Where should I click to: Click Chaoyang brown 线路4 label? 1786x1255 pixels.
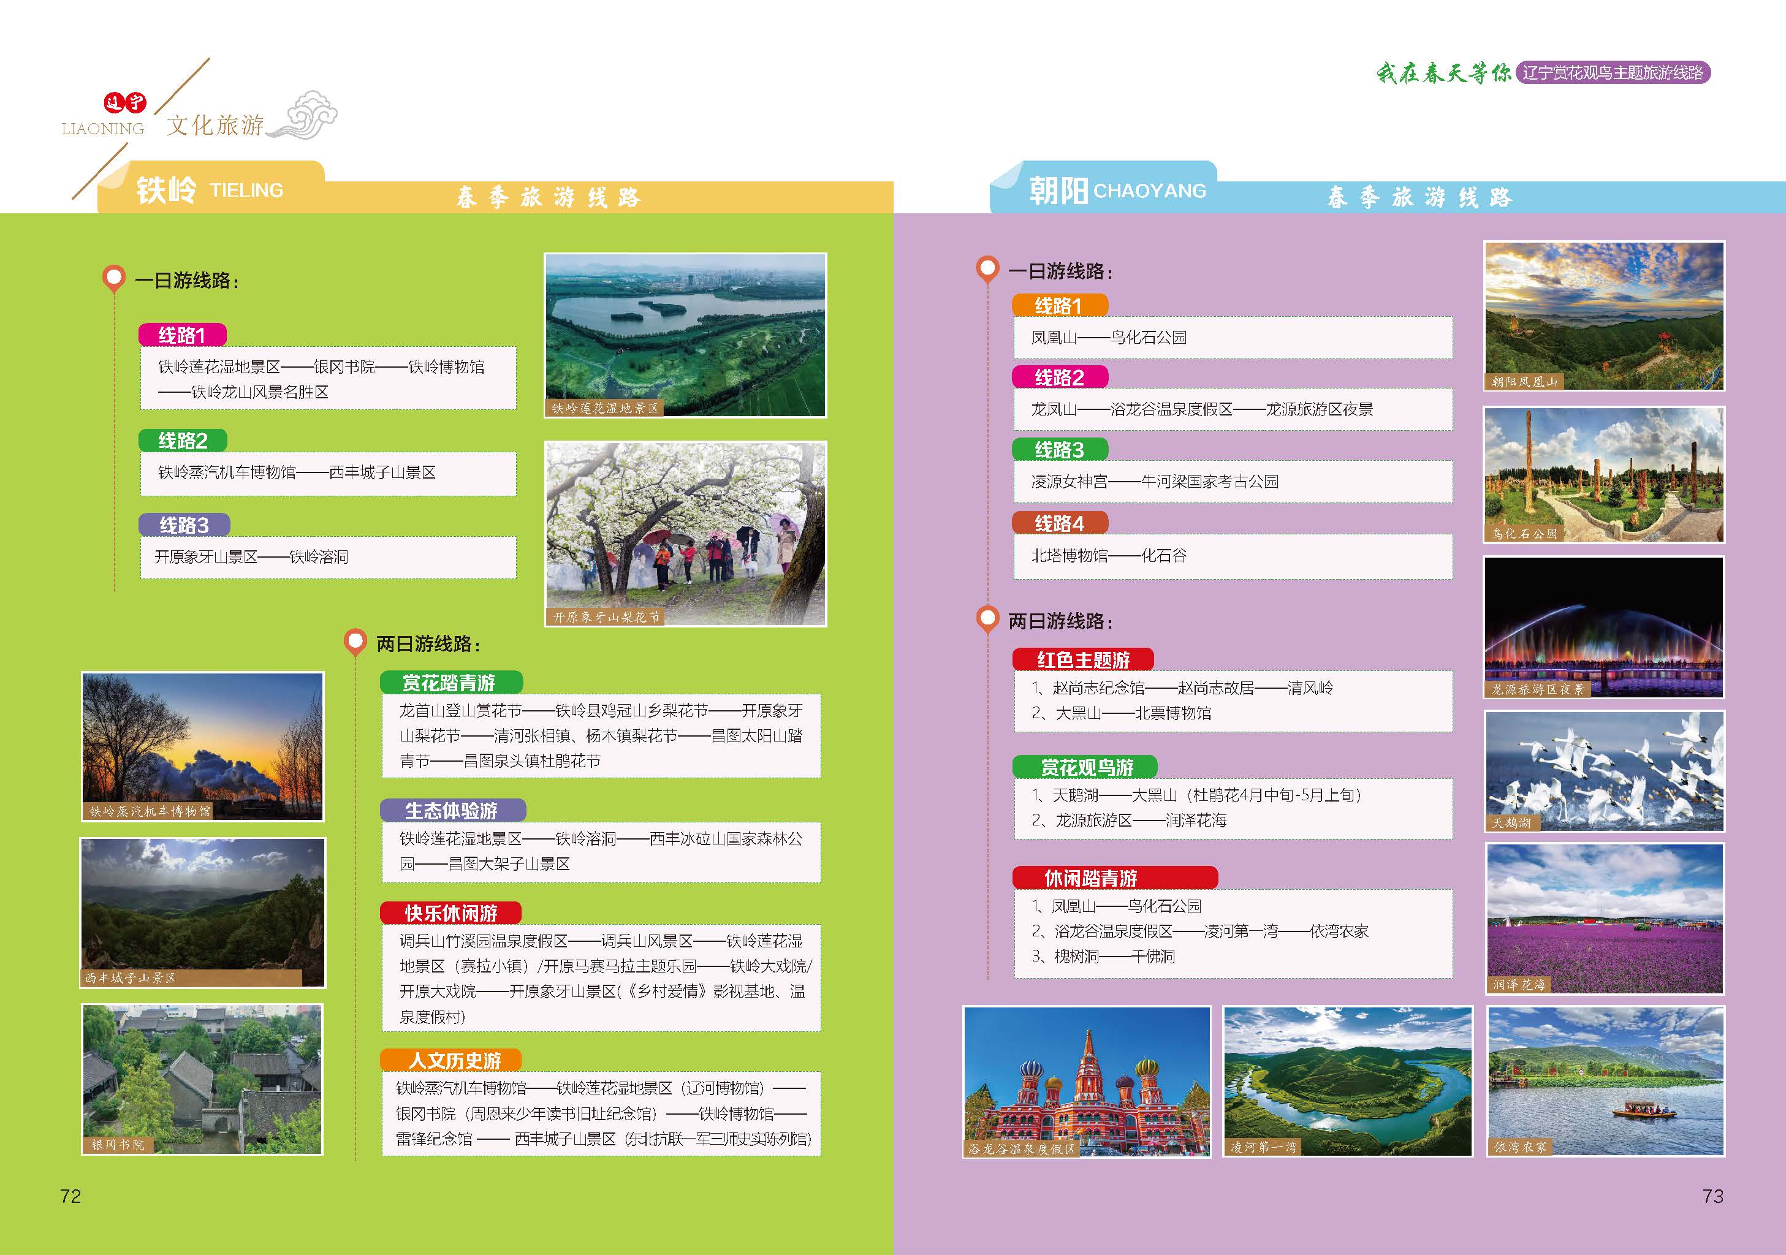tap(1060, 523)
